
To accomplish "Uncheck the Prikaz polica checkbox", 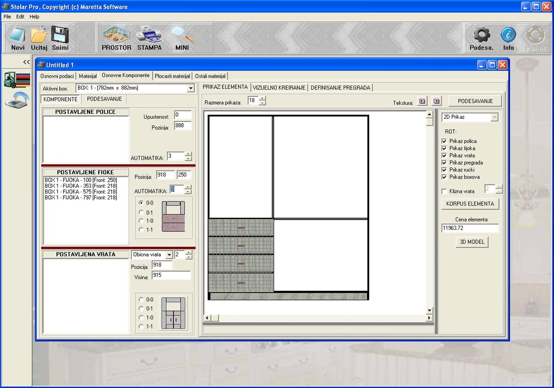I will 444,141.
